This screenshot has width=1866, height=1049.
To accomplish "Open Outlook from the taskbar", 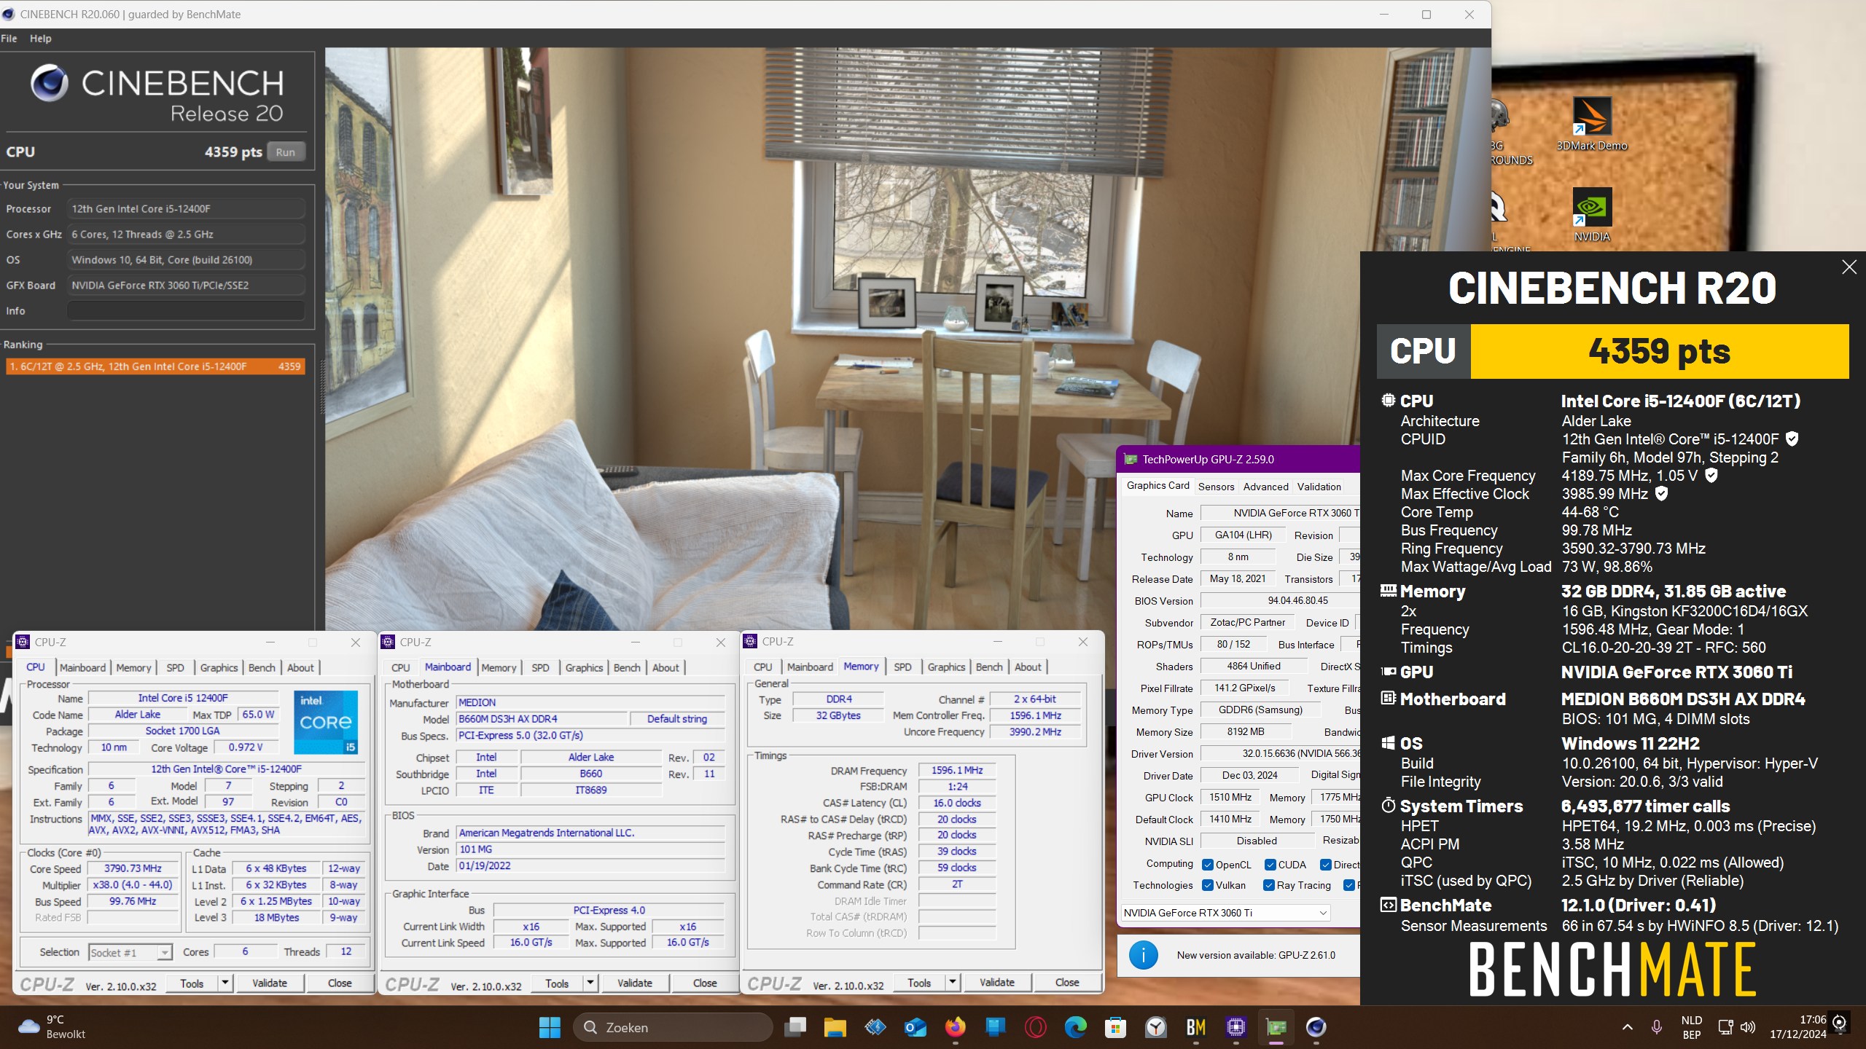I will pos(916,1027).
